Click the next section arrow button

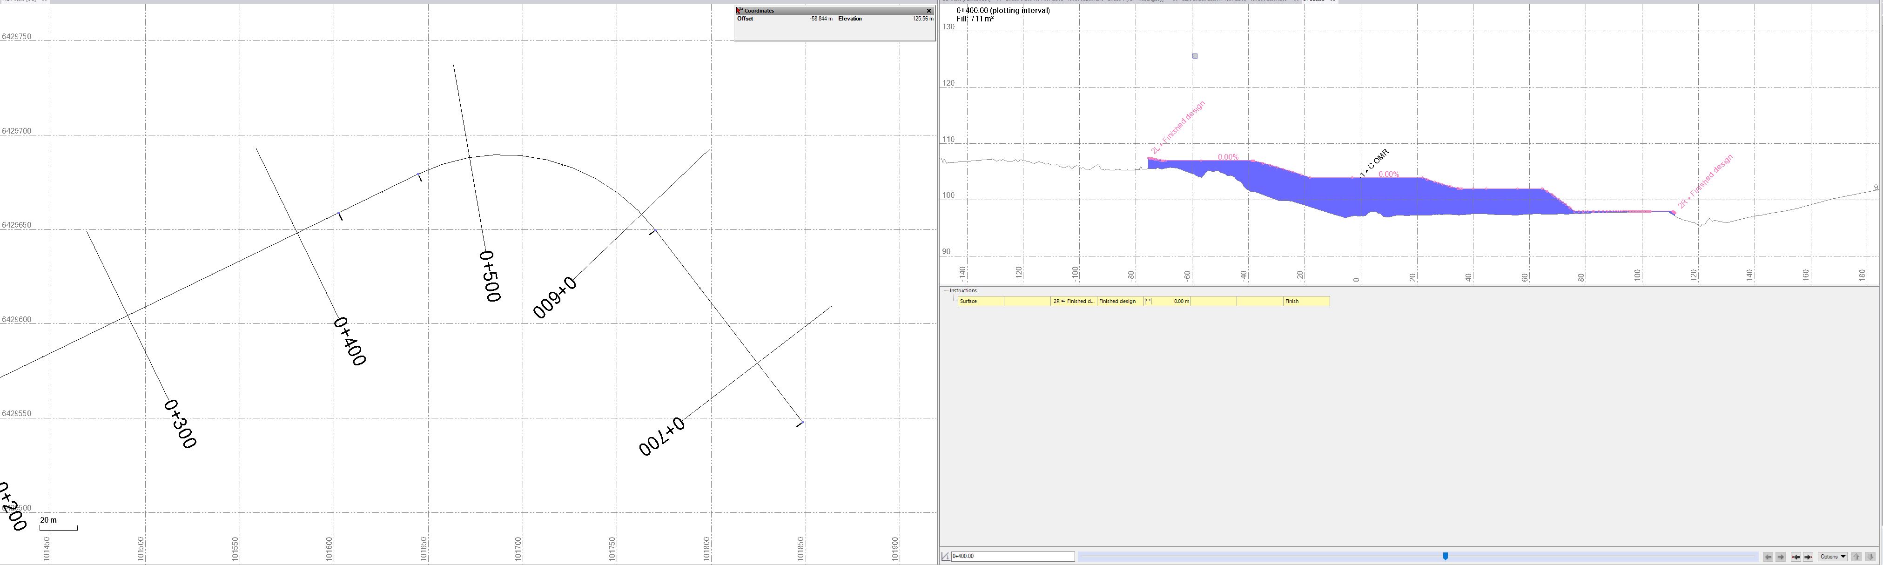click(1781, 557)
